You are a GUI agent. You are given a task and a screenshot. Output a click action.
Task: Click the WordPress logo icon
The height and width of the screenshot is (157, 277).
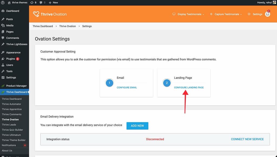pyautogui.click(x=3, y=2)
